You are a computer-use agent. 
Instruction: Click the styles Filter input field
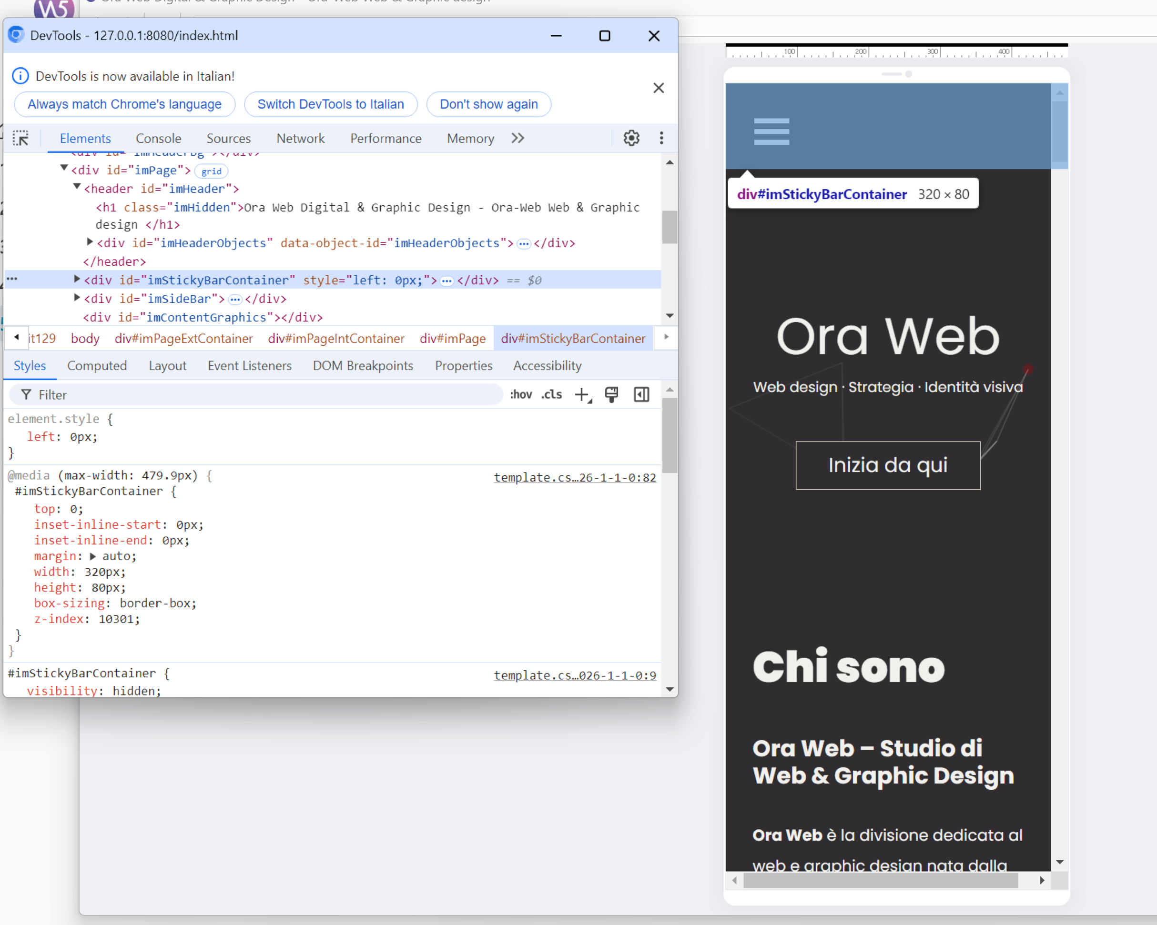tap(258, 395)
